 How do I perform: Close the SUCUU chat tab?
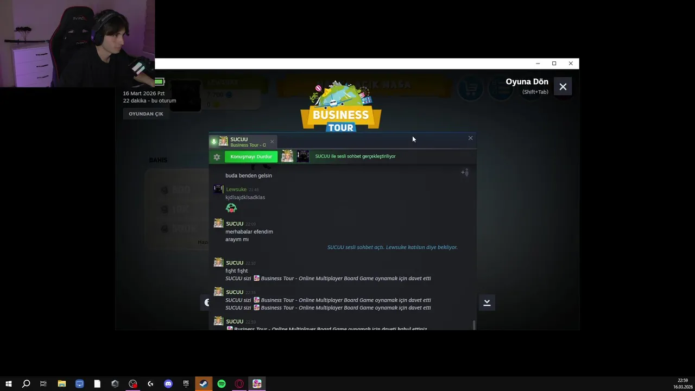pyautogui.click(x=272, y=142)
